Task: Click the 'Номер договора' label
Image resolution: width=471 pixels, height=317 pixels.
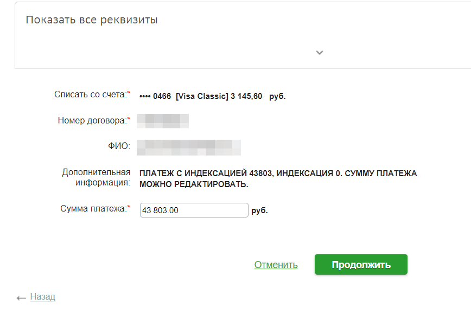Action: pos(92,120)
